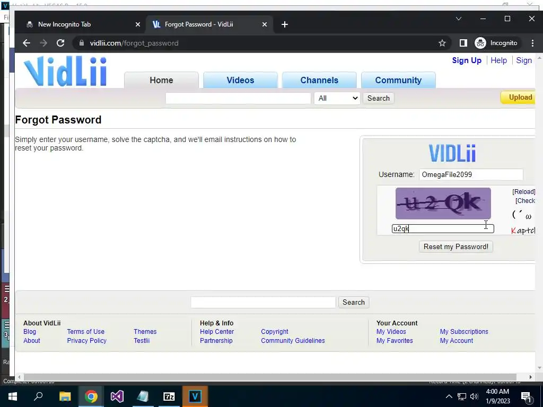The width and height of the screenshot is (543, 407).
Task: Close the New Incognito Tab
Action: [138, 24]
